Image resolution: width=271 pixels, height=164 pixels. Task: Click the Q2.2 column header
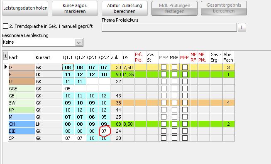(104, 57)
